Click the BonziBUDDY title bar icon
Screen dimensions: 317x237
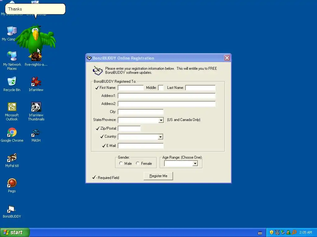[89, 58]
